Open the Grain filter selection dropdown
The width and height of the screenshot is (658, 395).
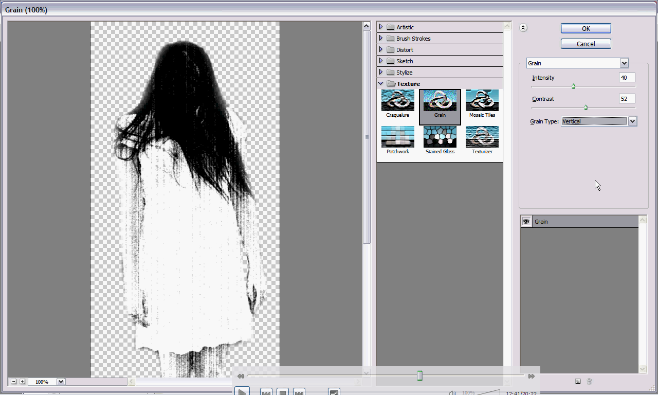(x=624, y=63)
